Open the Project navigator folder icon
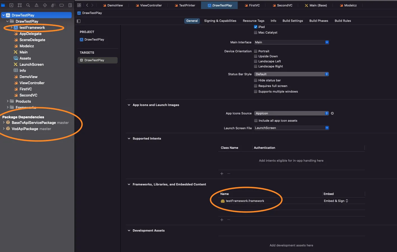 [3, 5]
